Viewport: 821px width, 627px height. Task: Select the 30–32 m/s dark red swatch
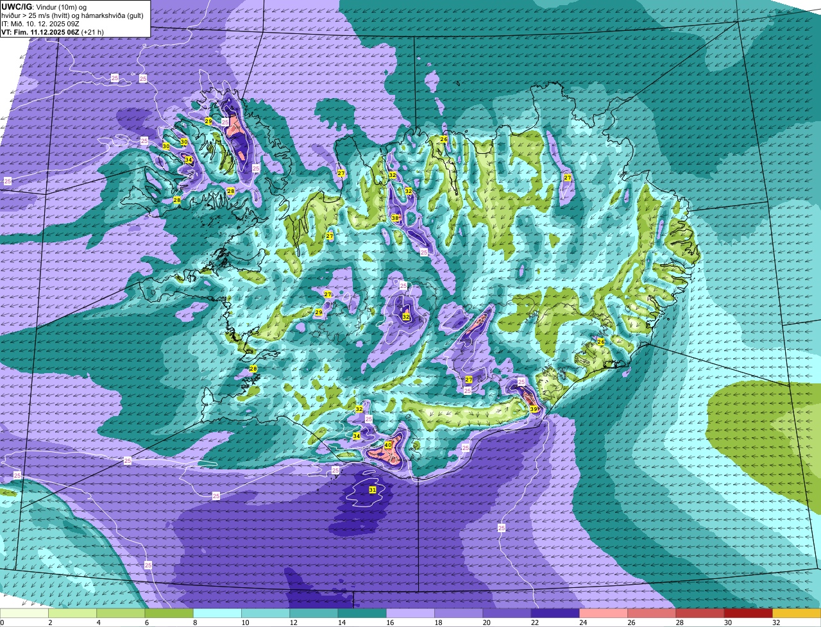click(x=749, y=613)
